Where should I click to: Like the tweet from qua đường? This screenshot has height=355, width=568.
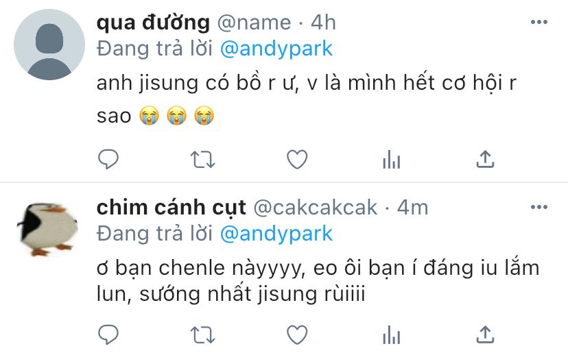(297, 159)
